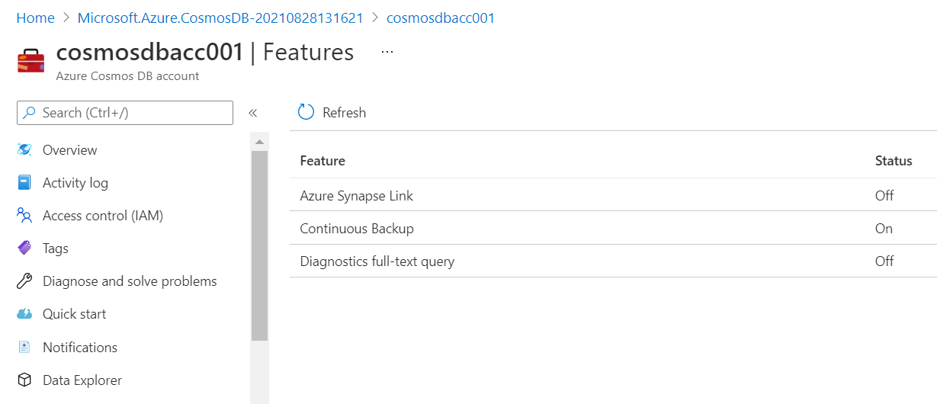
Task: Click the Notifications page icon
Action: pos(24,348)
